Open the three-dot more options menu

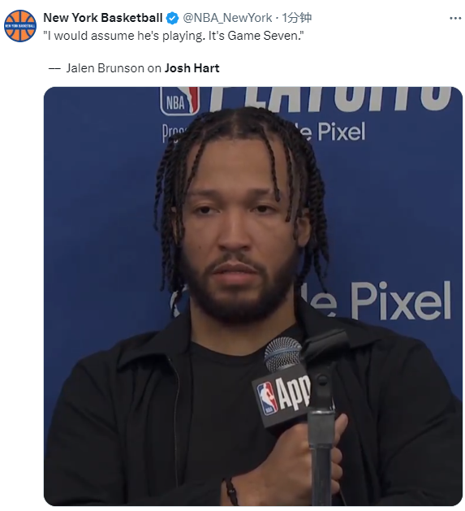455,18
